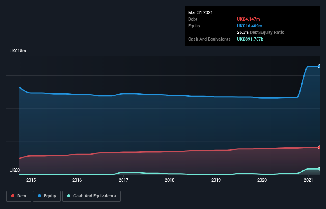Click Cash And Equivalents label in tooltip
Image resolution: width=326 pixels, height=209 pixels.
[x=209, y=39]
